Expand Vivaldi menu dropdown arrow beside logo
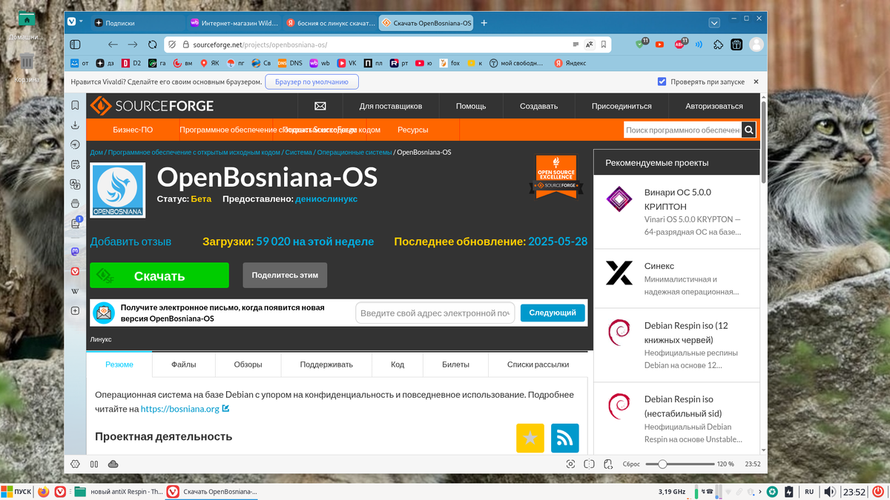Viewport: 890px width, 500px height. click(x=82, y=22)
